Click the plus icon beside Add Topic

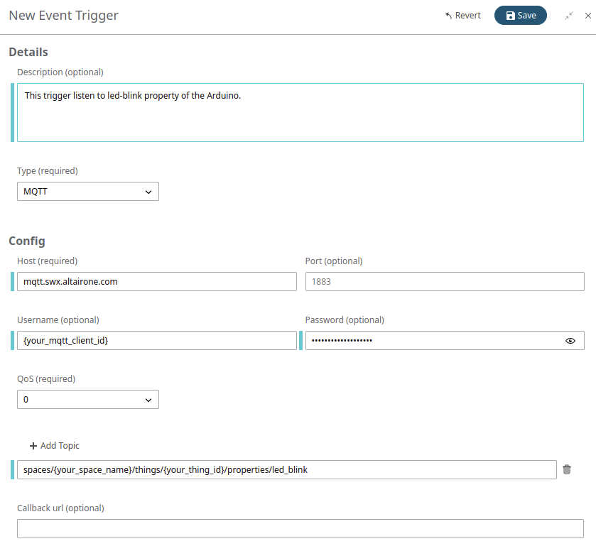click(x=33, y=446)
